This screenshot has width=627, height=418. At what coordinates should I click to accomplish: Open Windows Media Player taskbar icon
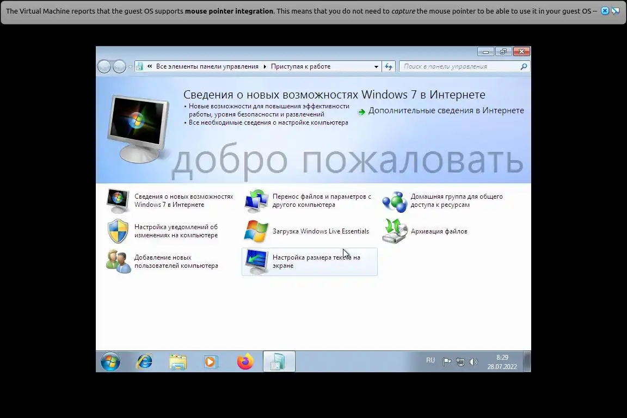[x=211, y=362]
